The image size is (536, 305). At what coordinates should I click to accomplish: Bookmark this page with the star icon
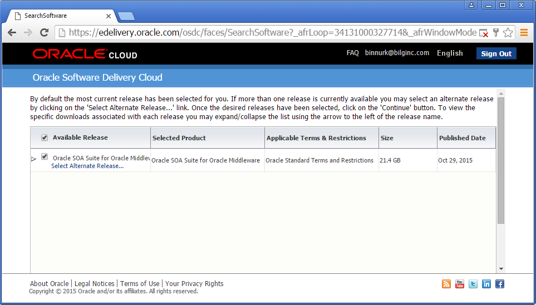[x=508, y=32]
